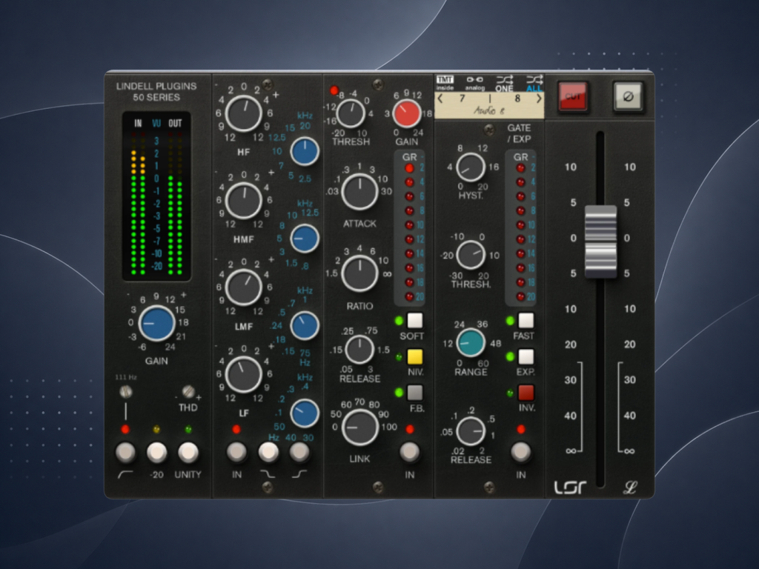Click the compressor RELEASE knob

(359, 350)
